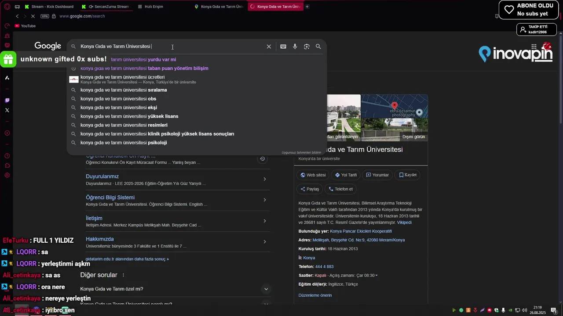Click the Telefon et call button
Image resolution: width=563 pixels, height=316 pixels.
click(x=340, y=189)
